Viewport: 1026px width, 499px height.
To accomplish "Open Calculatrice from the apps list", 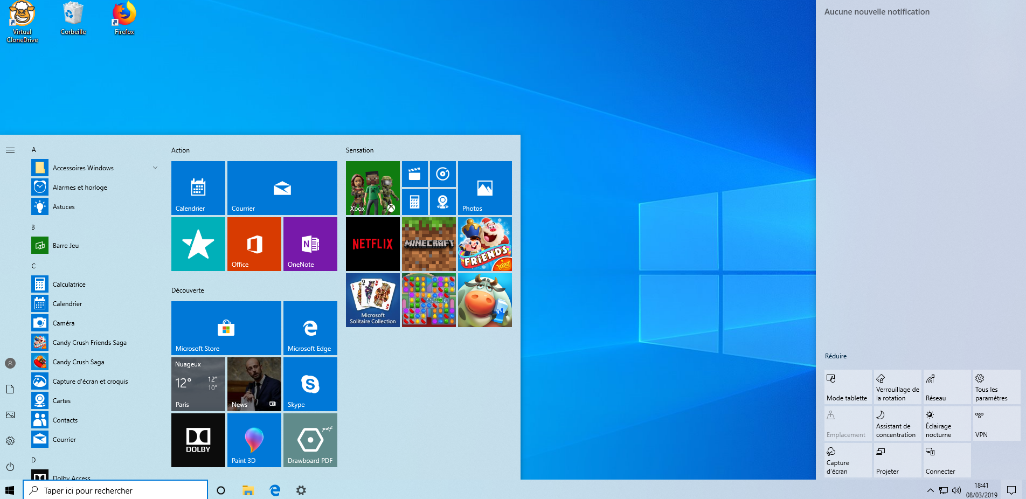I will (69, 285).
